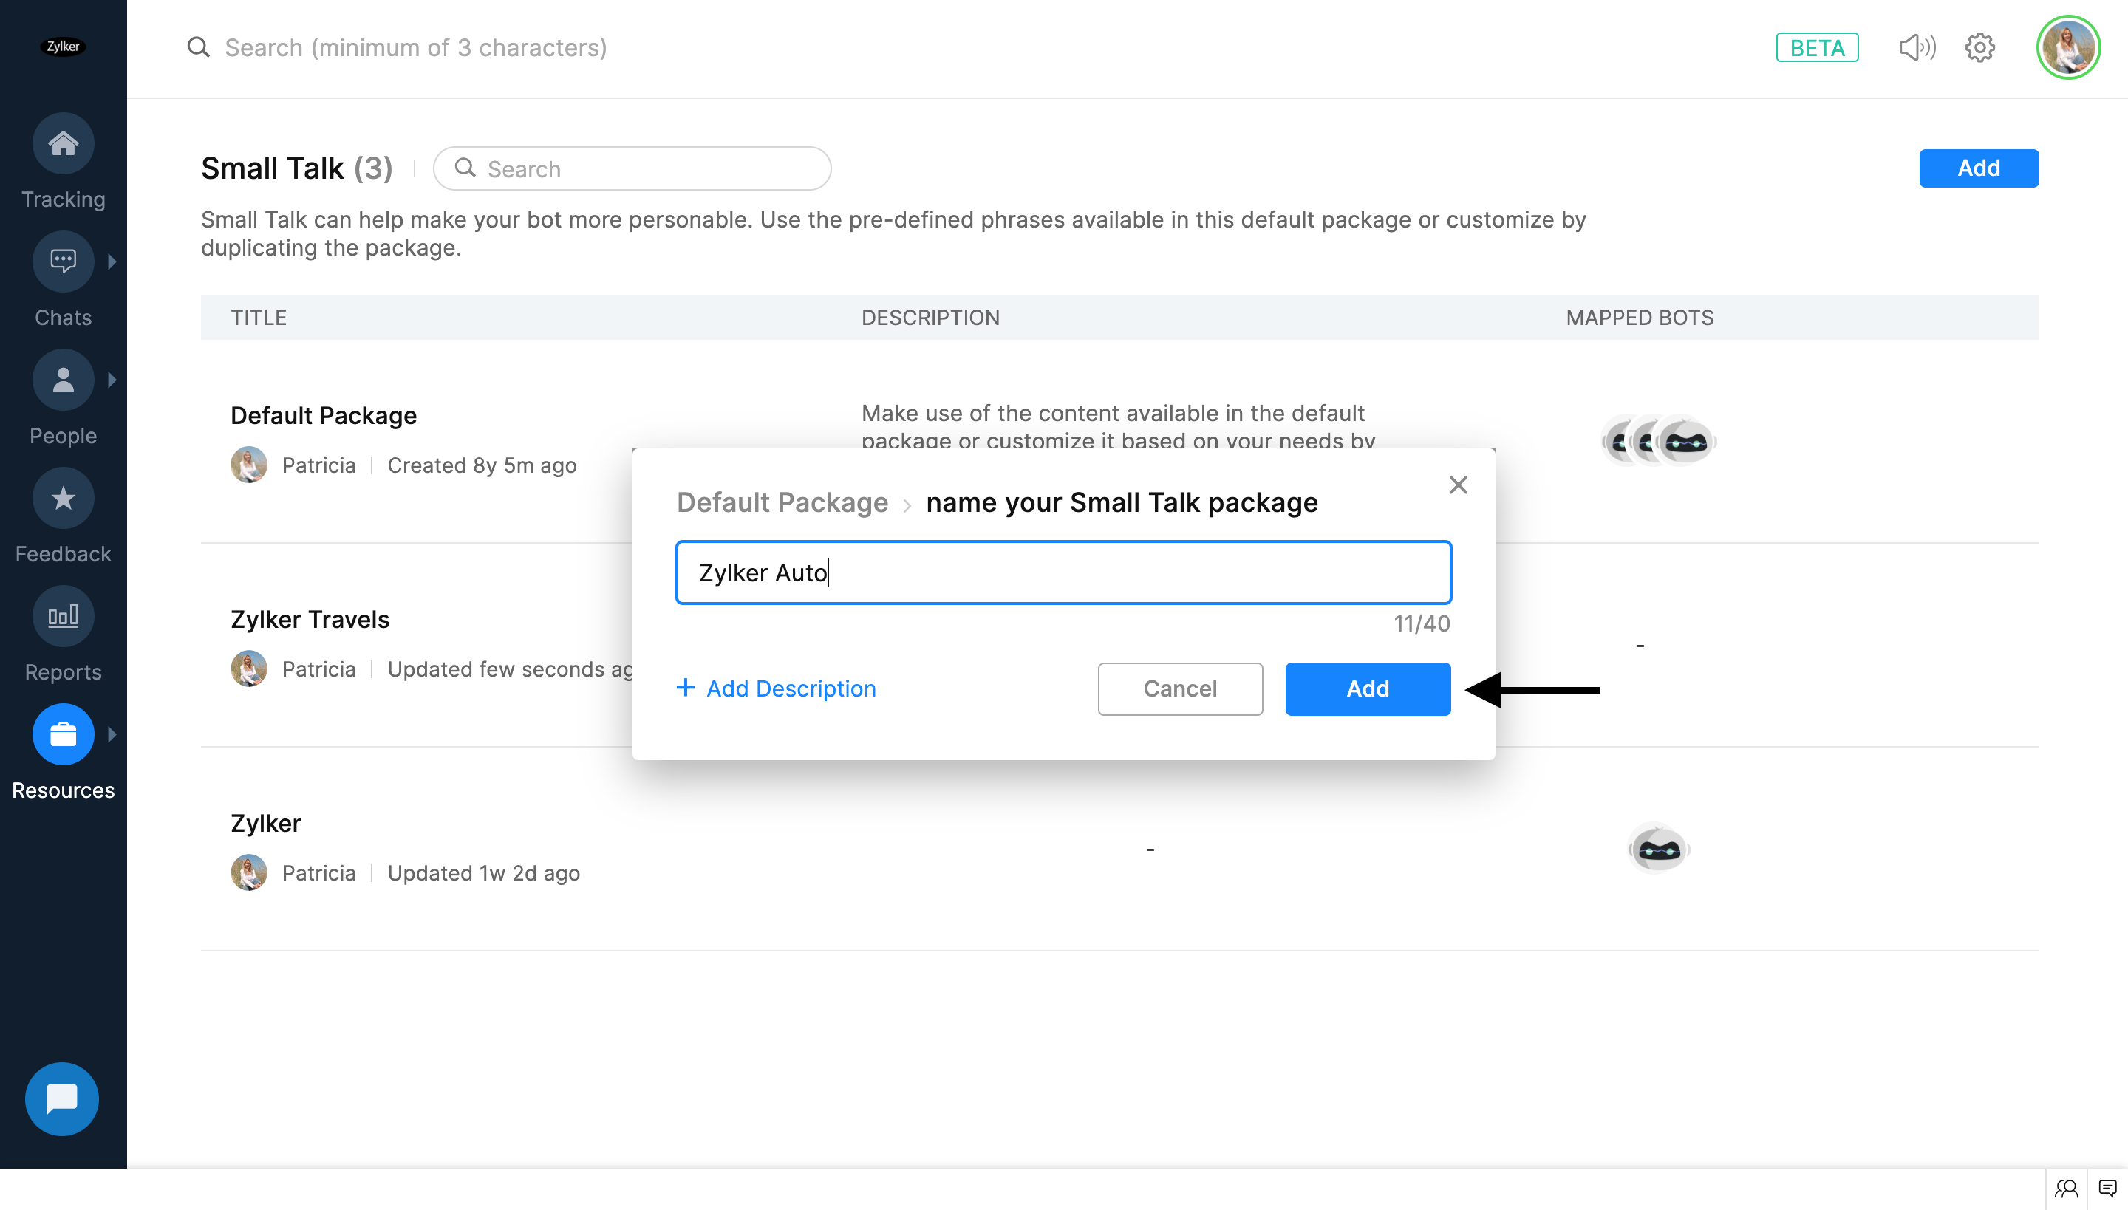Expand the Chats submenu arrow
The height and width of the screenshot is (1210, 2128).
coord(112,262)
